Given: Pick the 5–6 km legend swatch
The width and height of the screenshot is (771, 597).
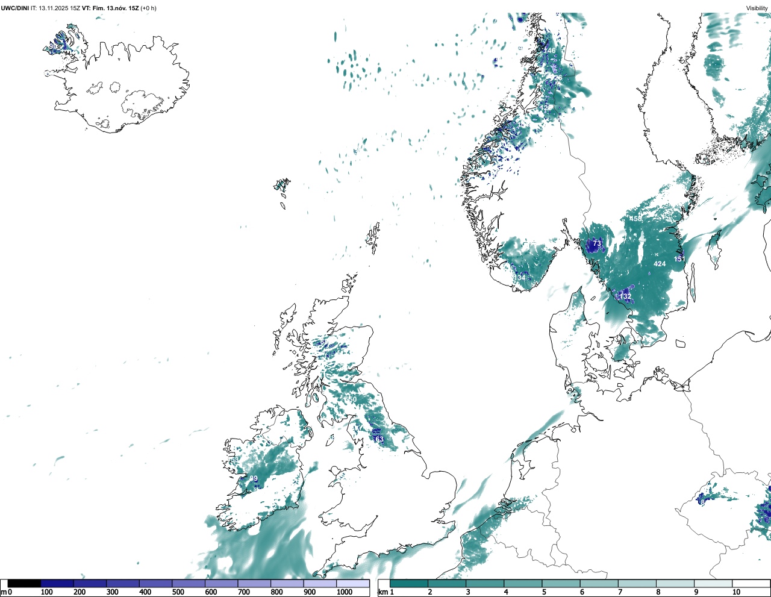Looking at the screenshot, I should 561,583.
